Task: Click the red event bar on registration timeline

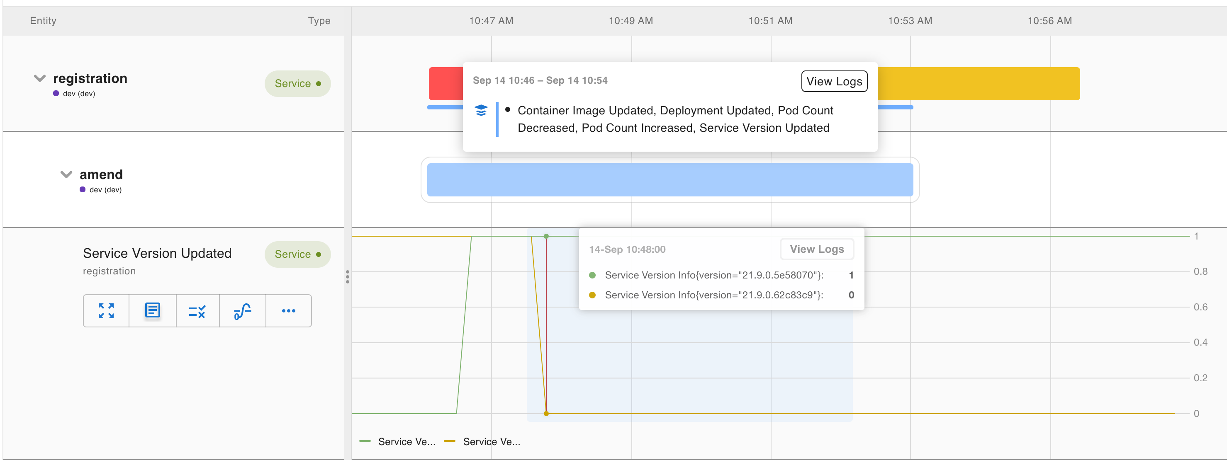Action: pos(446,83)
